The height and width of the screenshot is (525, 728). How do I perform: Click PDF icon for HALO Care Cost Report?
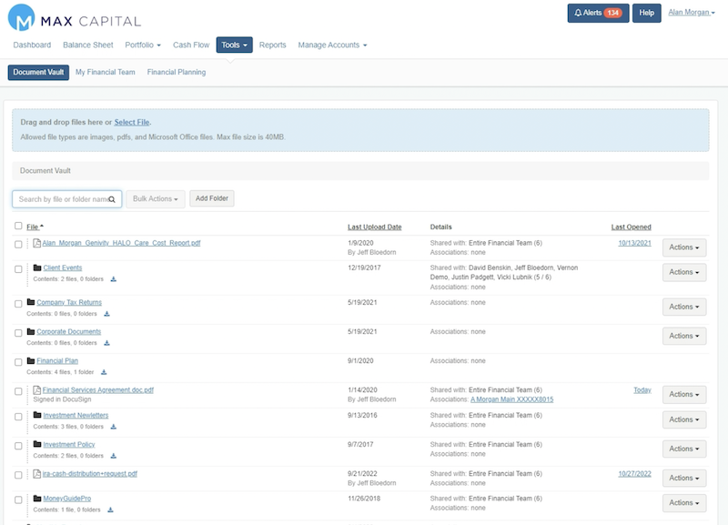[37, 243]
